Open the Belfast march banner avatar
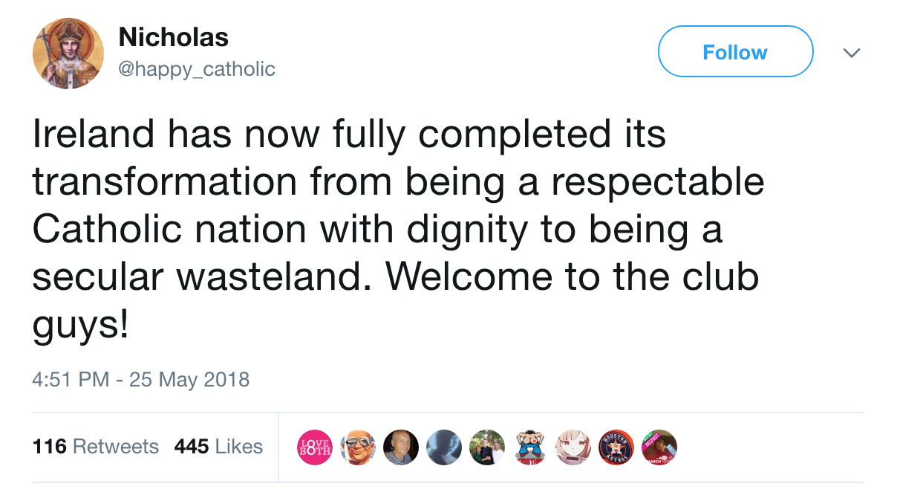Screen dimensions: 900x495 point(659,447)
